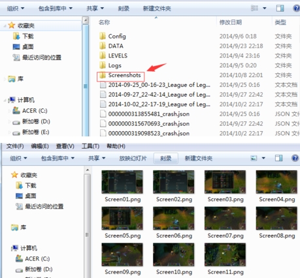The image size is (300, 278).
Task: Open the 帮助(H) menu
Action: 116,146
